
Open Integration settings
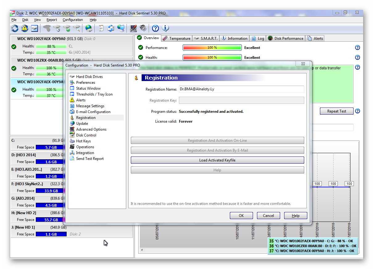[85, 153]
